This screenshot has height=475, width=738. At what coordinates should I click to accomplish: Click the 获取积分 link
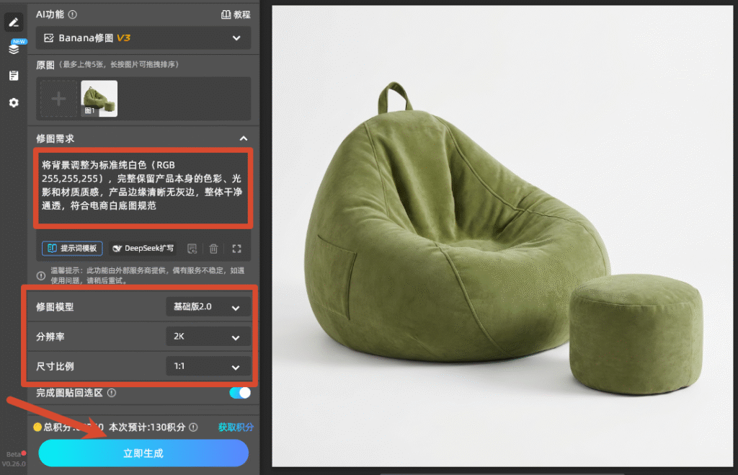pyautogui.click(x=236, y=427)
